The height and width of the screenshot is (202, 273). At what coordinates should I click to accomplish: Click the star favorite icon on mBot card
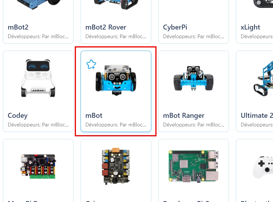[91, 64]
